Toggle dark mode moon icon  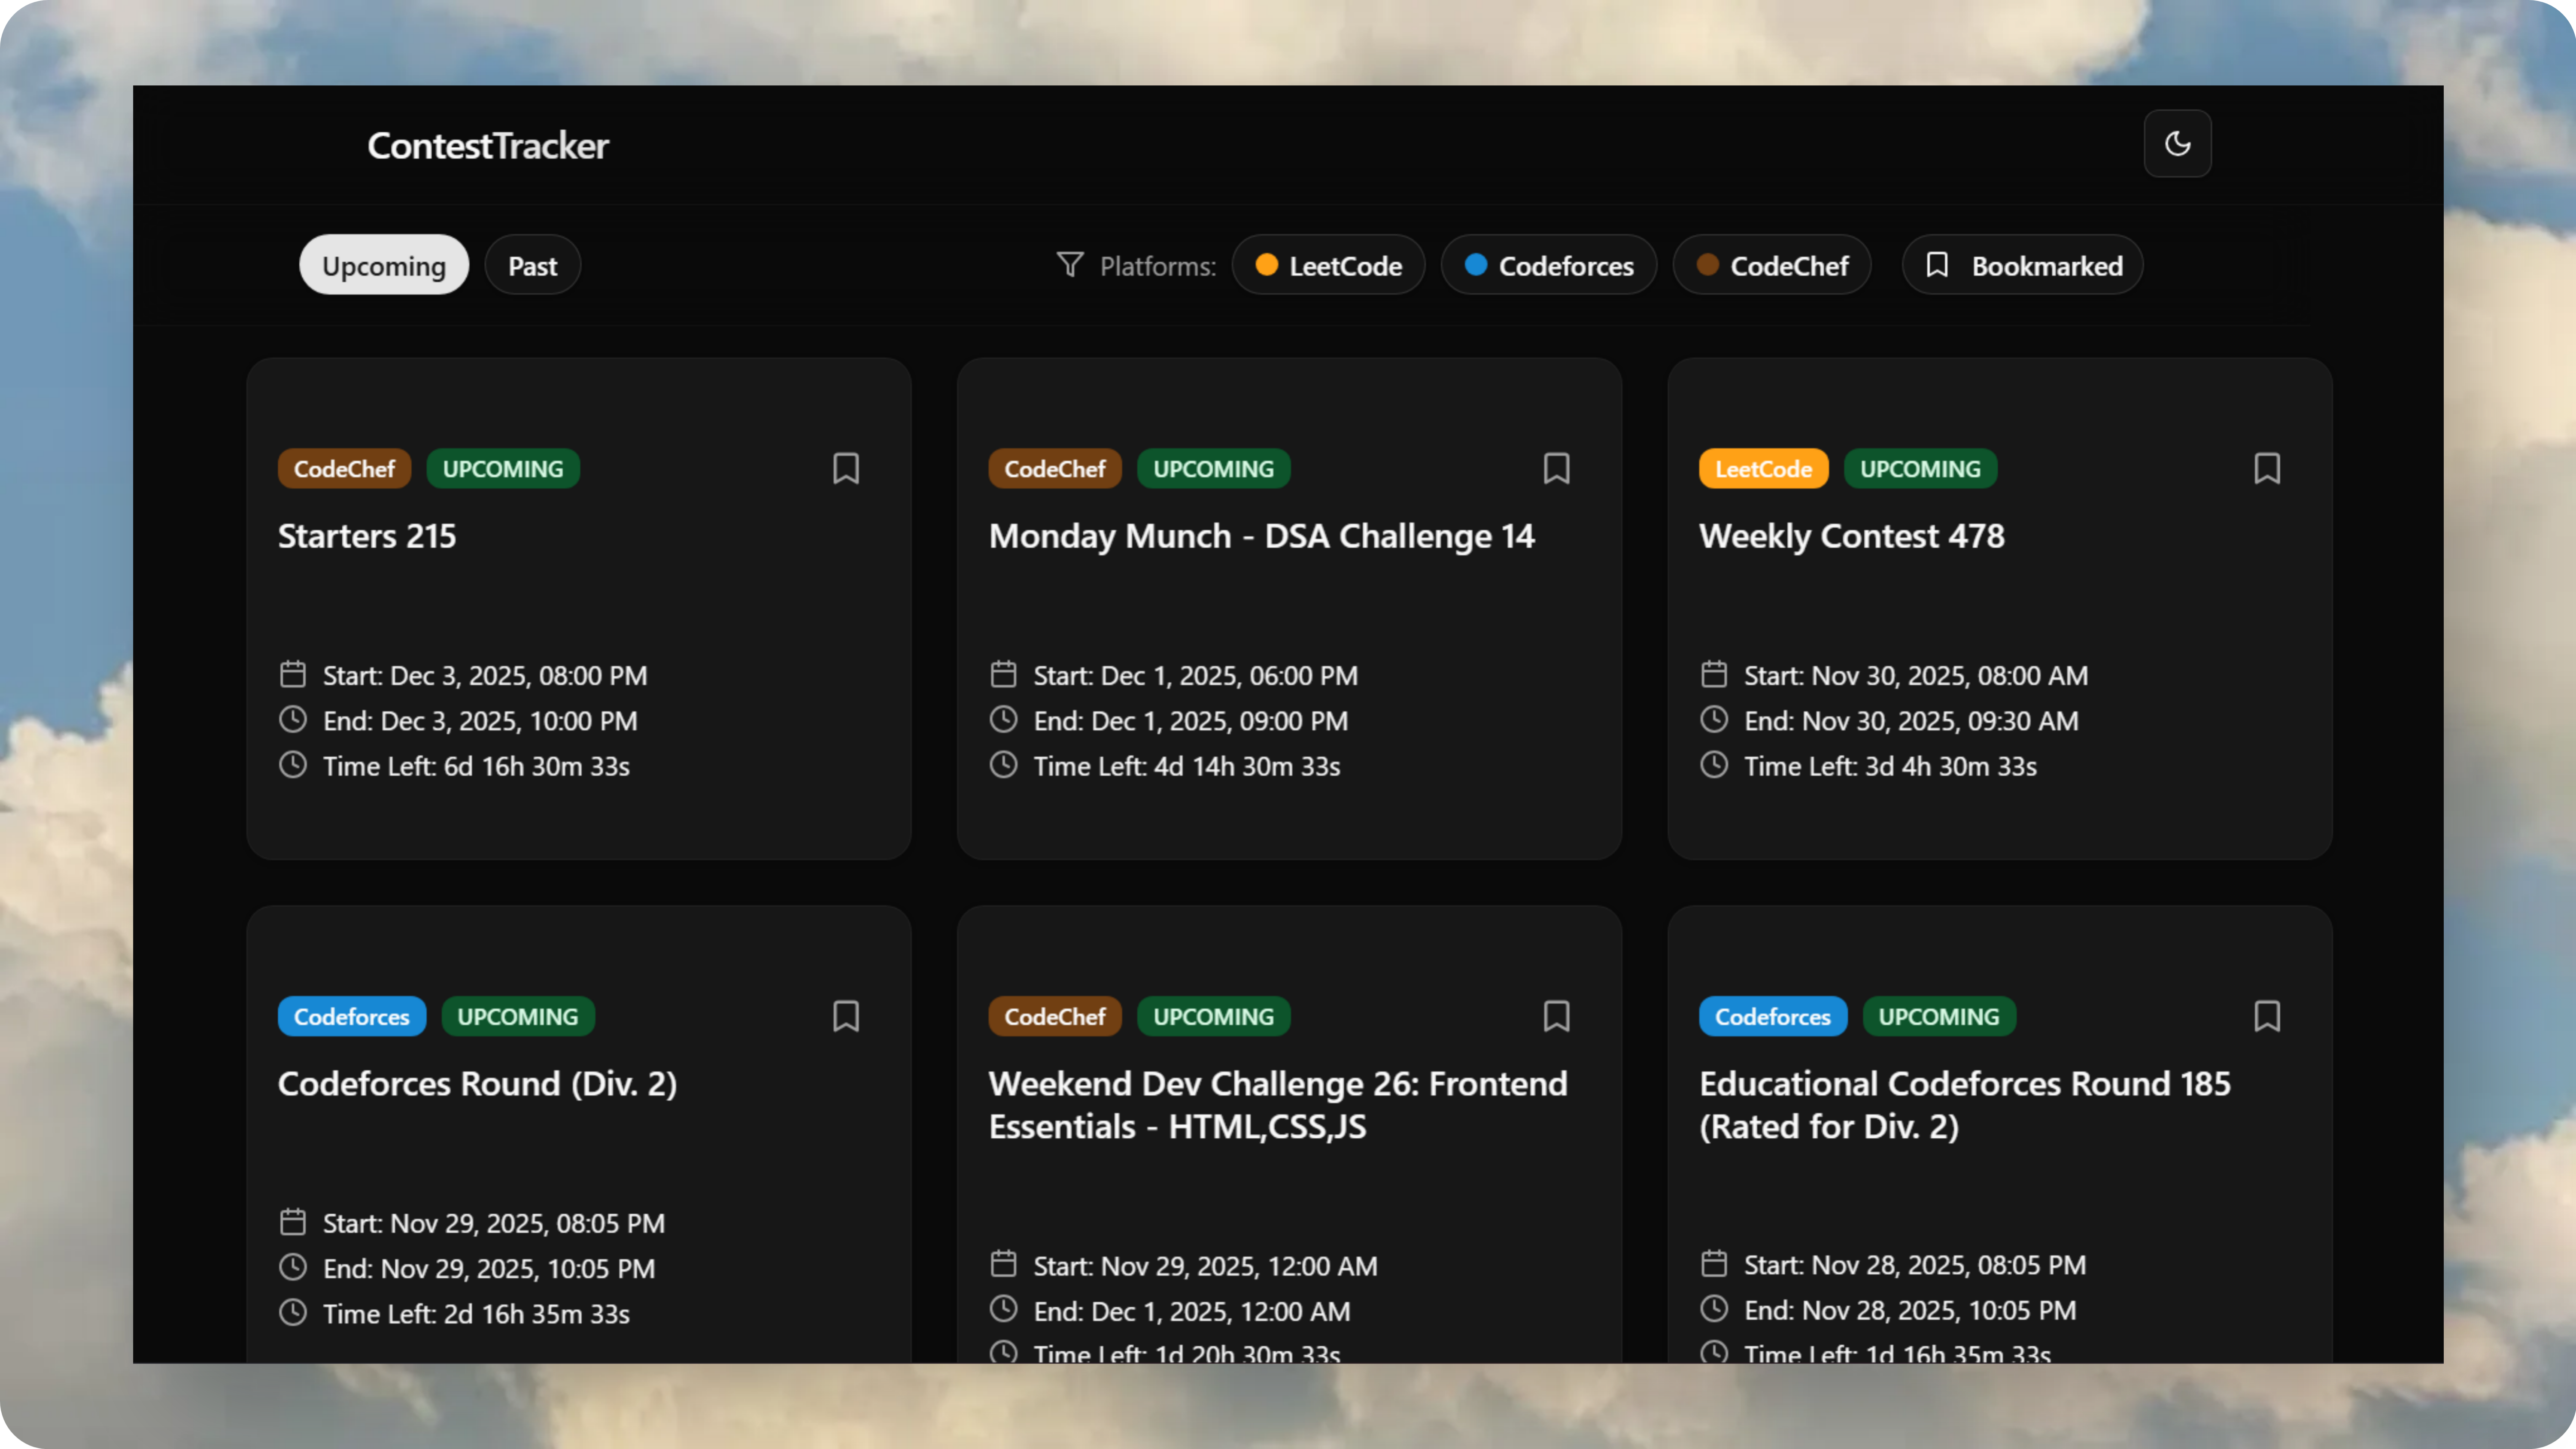(2177, 144)
